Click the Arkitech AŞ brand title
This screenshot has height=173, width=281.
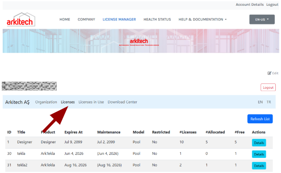point(17,102)
